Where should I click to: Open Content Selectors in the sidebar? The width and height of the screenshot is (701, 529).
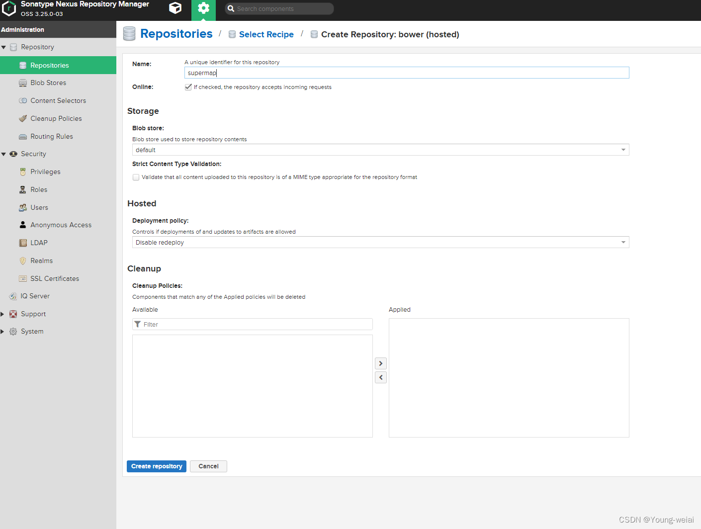click(58, 100)
